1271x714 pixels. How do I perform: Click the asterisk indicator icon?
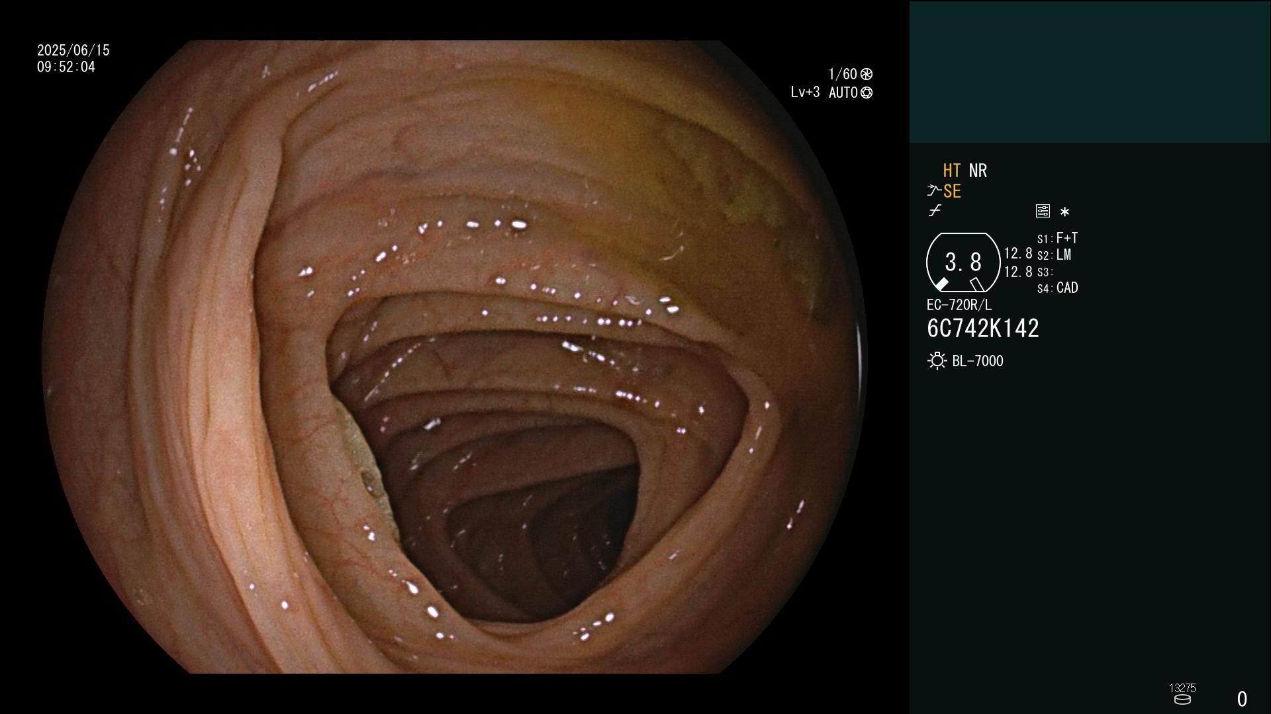(x=1064, y=212)
